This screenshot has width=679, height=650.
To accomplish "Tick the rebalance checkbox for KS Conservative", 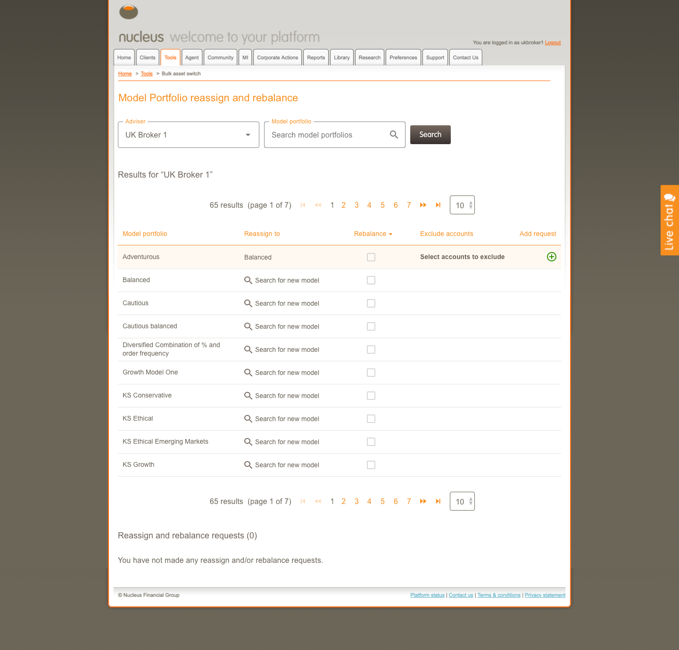I will click(371, 396).
